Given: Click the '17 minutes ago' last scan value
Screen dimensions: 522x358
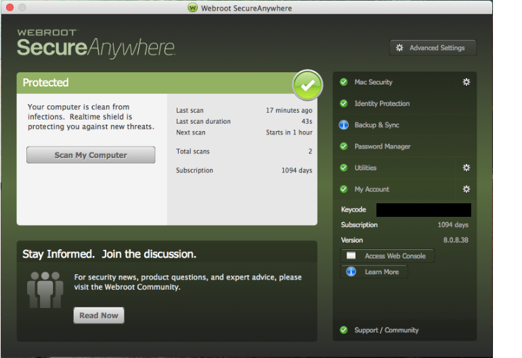Looking at the screenshot, I should (x=289, y=110).
